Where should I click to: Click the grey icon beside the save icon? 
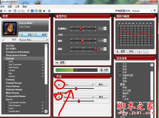click(x=5, y=11)
